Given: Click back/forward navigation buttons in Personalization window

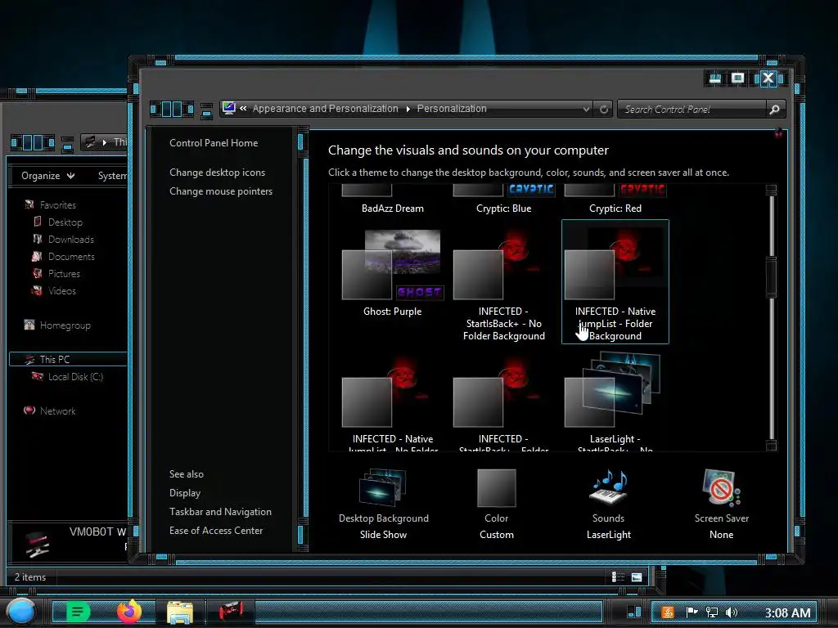Looking at the screenshot, I should tap(172, 109).
